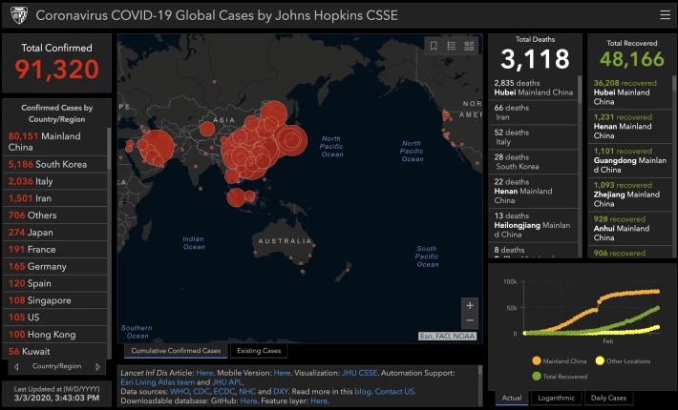Screen dimensions: 678x410
Task: Select '706 Others' in country list
Action: point(55,215)
